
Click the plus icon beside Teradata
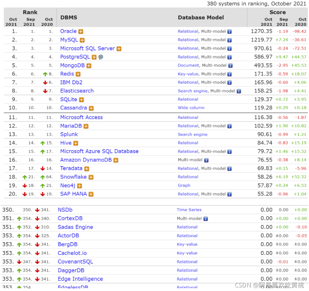[x=87, y=169]
